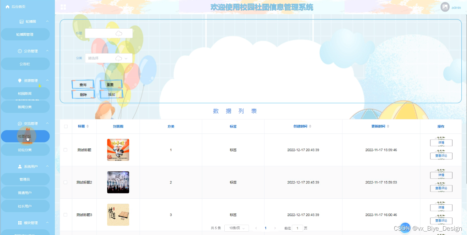Image resolution: width=467 pixels, height=235 pixels.
Task: Open 新闻分类 in the sidebar
Action: [x=25, y=107]
